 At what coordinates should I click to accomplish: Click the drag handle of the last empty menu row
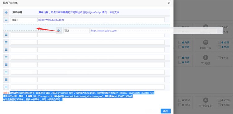pyautogui.click(x=6, y=87)
